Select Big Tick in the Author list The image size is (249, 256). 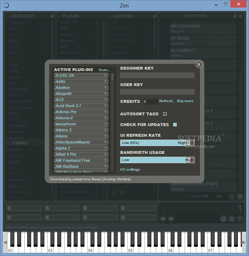[x=130, y=53]
